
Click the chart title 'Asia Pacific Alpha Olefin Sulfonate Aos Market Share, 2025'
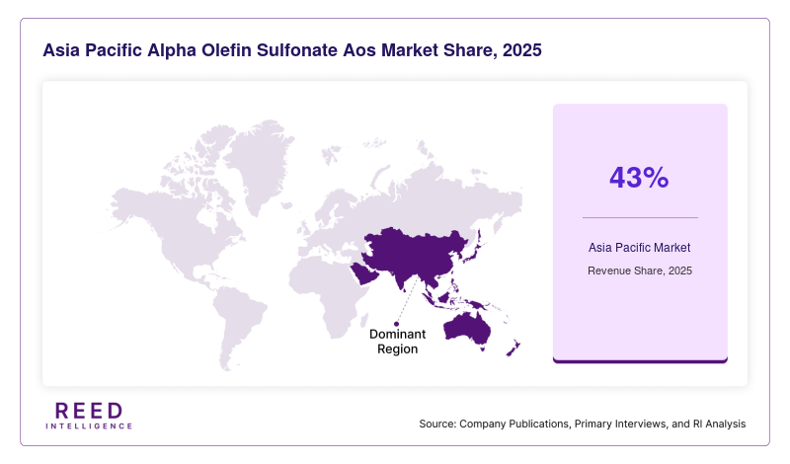292,50
